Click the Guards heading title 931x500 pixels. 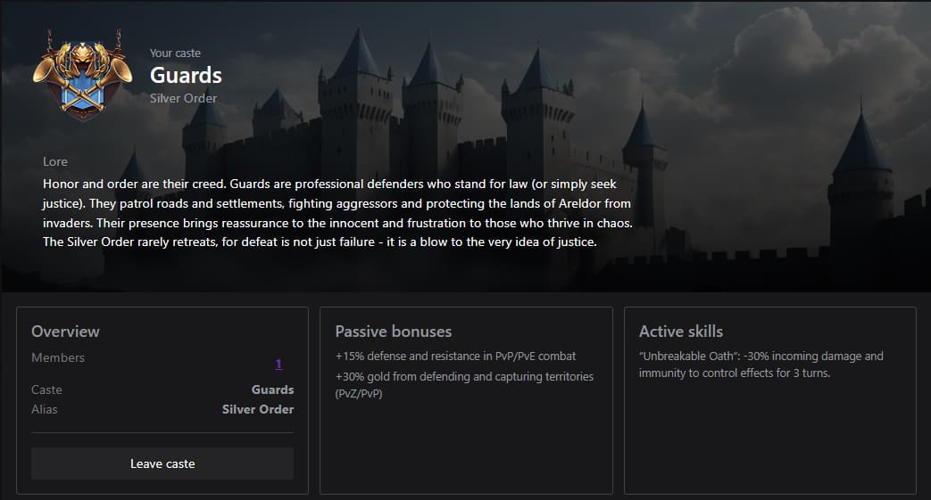[186, 75]
